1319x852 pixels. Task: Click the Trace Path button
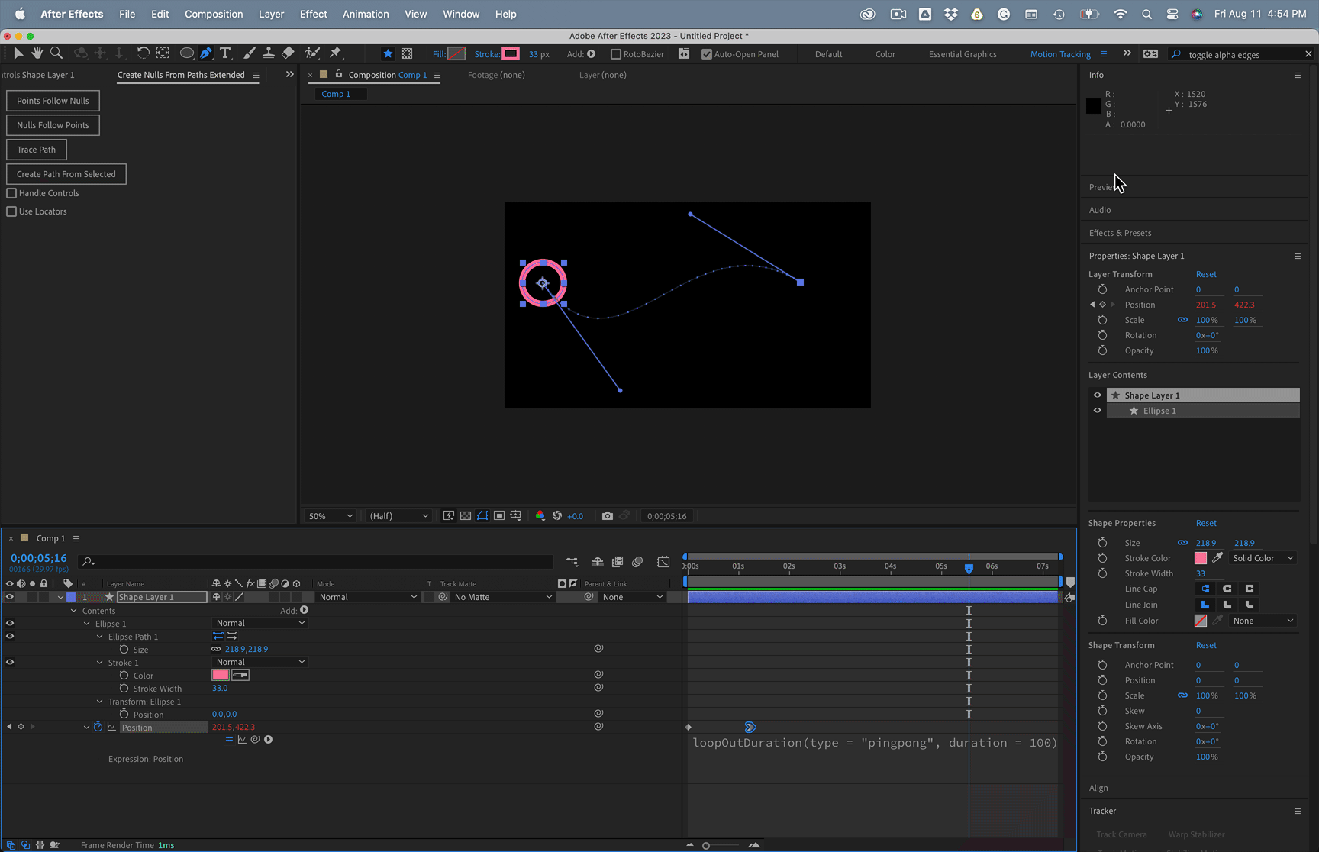37,150
